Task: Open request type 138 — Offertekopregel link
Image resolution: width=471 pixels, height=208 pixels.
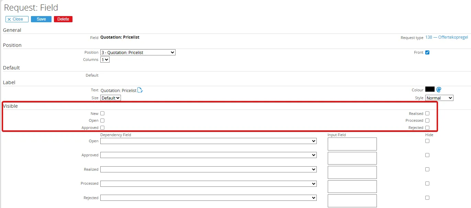Action: pyautogui.click(x=447, y=37)
